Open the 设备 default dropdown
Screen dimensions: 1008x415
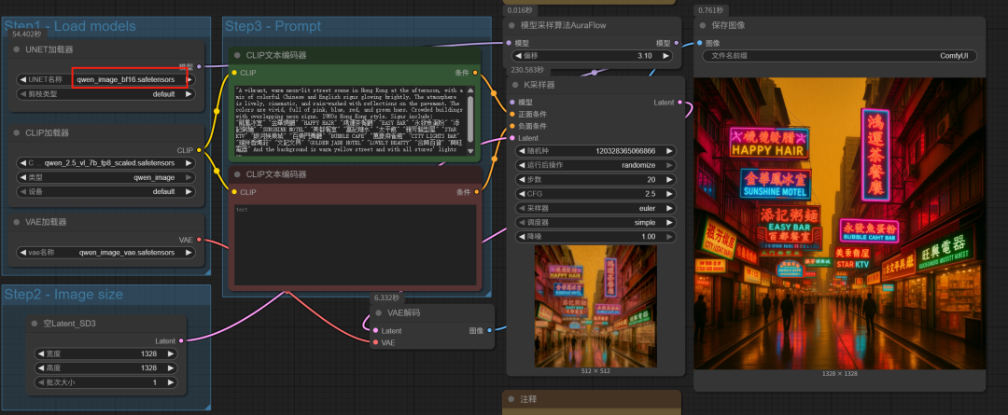click(x=105, y=191)
